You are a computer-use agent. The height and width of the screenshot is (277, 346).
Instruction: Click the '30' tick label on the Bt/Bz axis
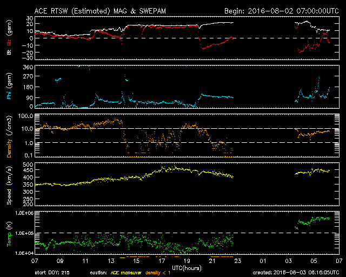click(x=30, y=18)
